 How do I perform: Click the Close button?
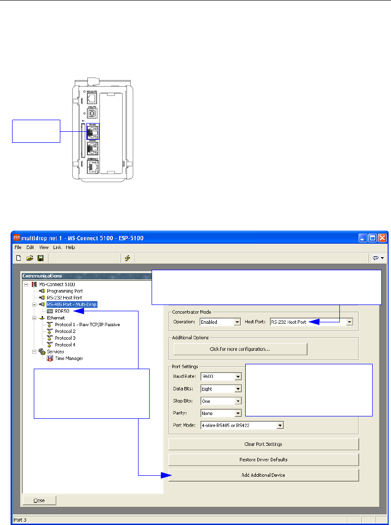(x=39, y=500)
